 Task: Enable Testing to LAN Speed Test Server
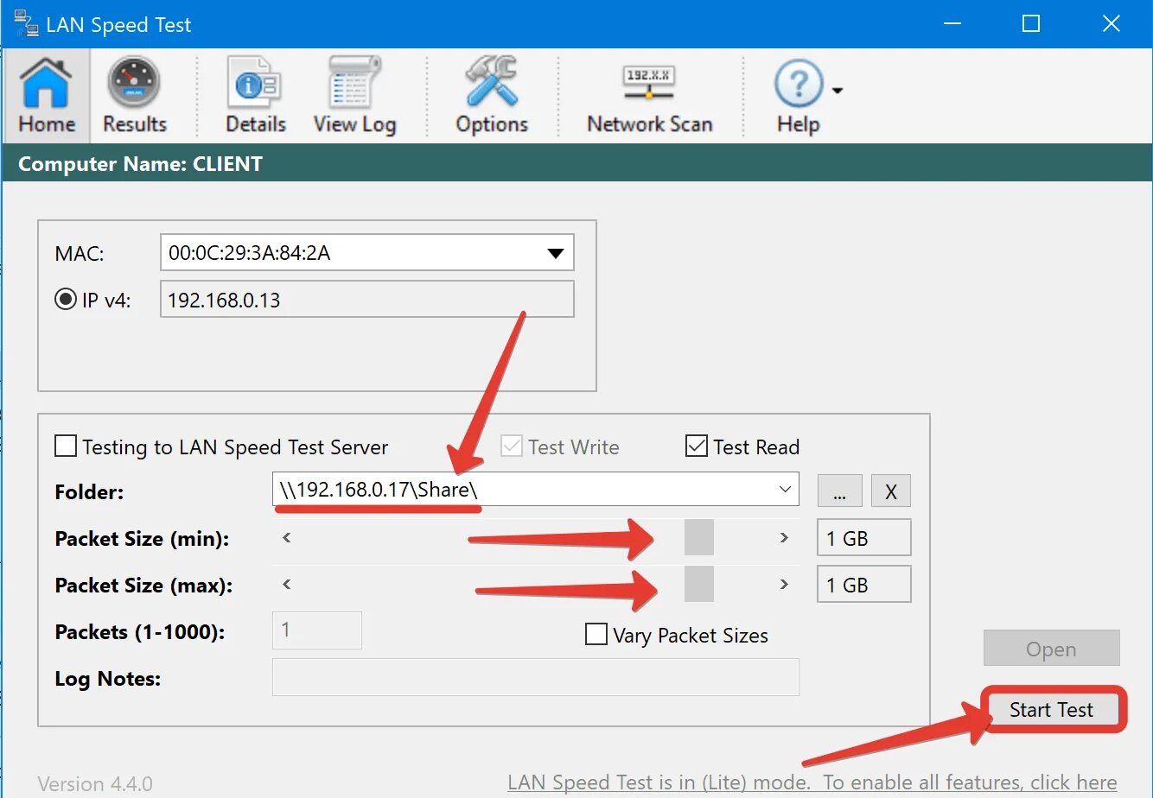[x=65, y=446]
